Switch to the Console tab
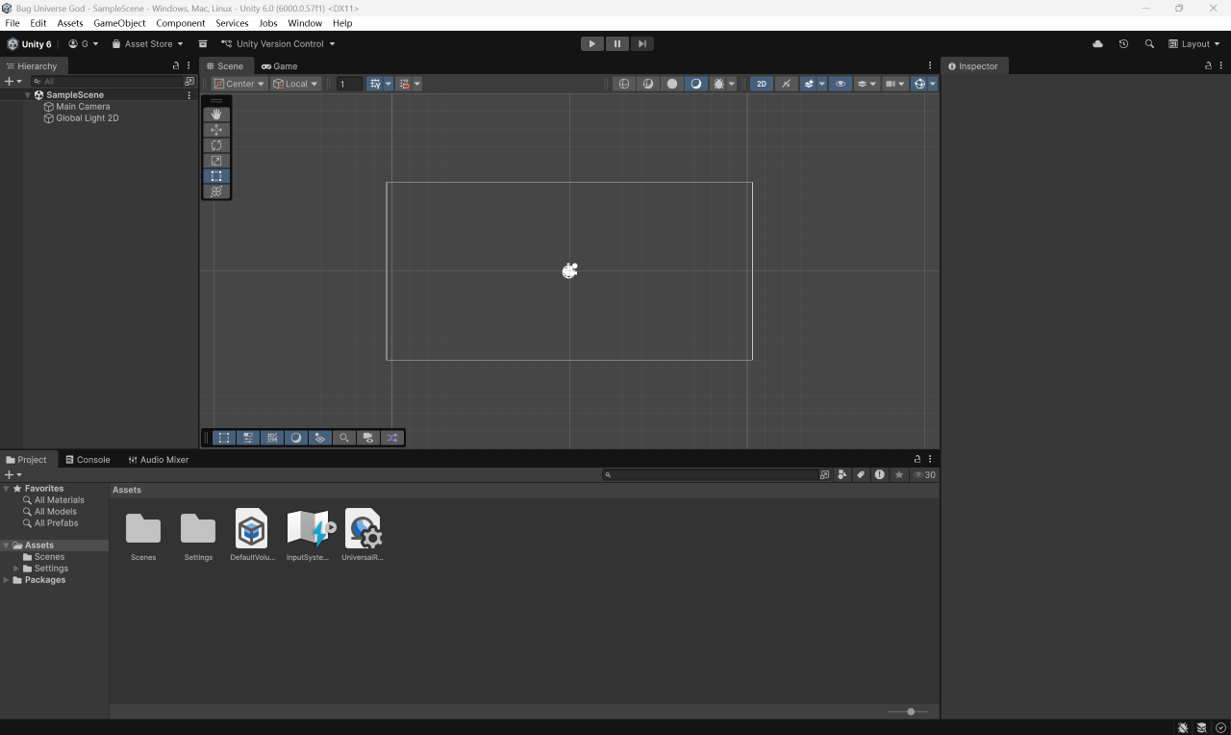 pos(88,460)
